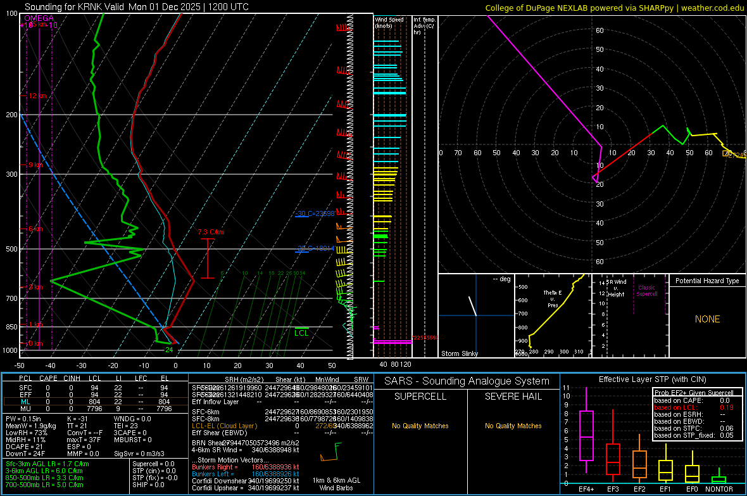
Task: Click the Wind Speed (knots) panel header
Action: 389,23
